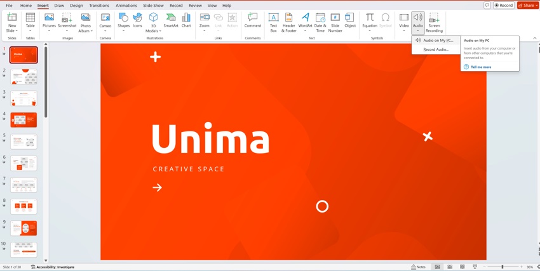Switch to Reading view
This screenshot has width=540, height=271.
coord(462,267)
